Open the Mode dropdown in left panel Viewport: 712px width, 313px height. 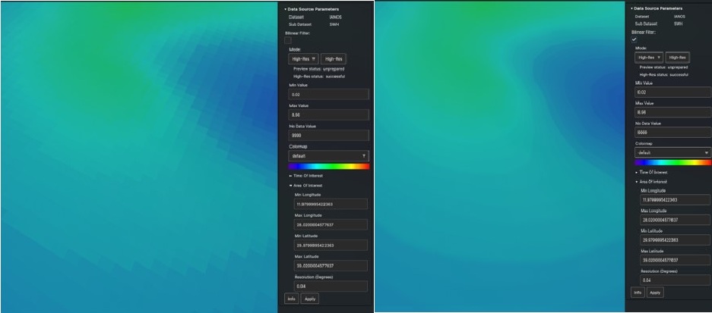pyautogui.click(x=302, y=58)
